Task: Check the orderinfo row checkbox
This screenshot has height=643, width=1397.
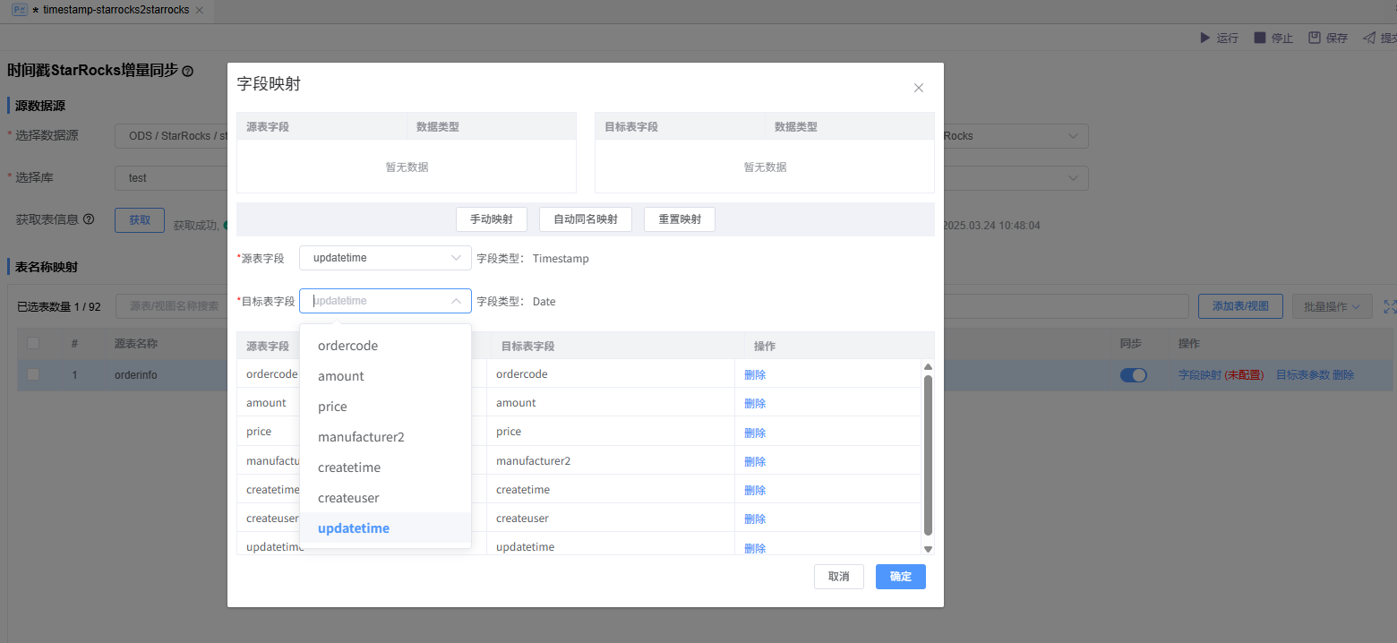Action: pos(33,375)
